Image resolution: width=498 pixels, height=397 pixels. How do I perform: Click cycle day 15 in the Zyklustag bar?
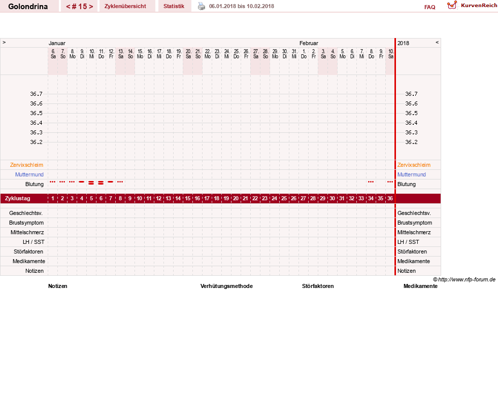tap(188, 199)
